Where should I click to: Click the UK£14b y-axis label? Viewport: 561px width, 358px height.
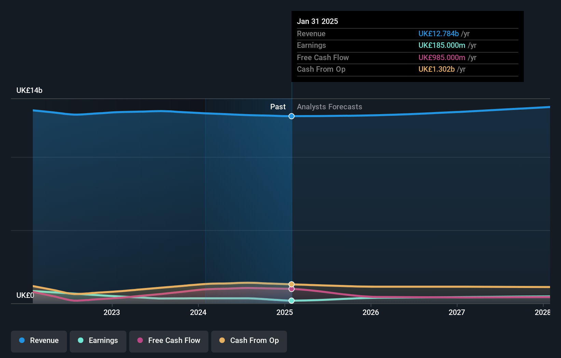click(29, 90)
